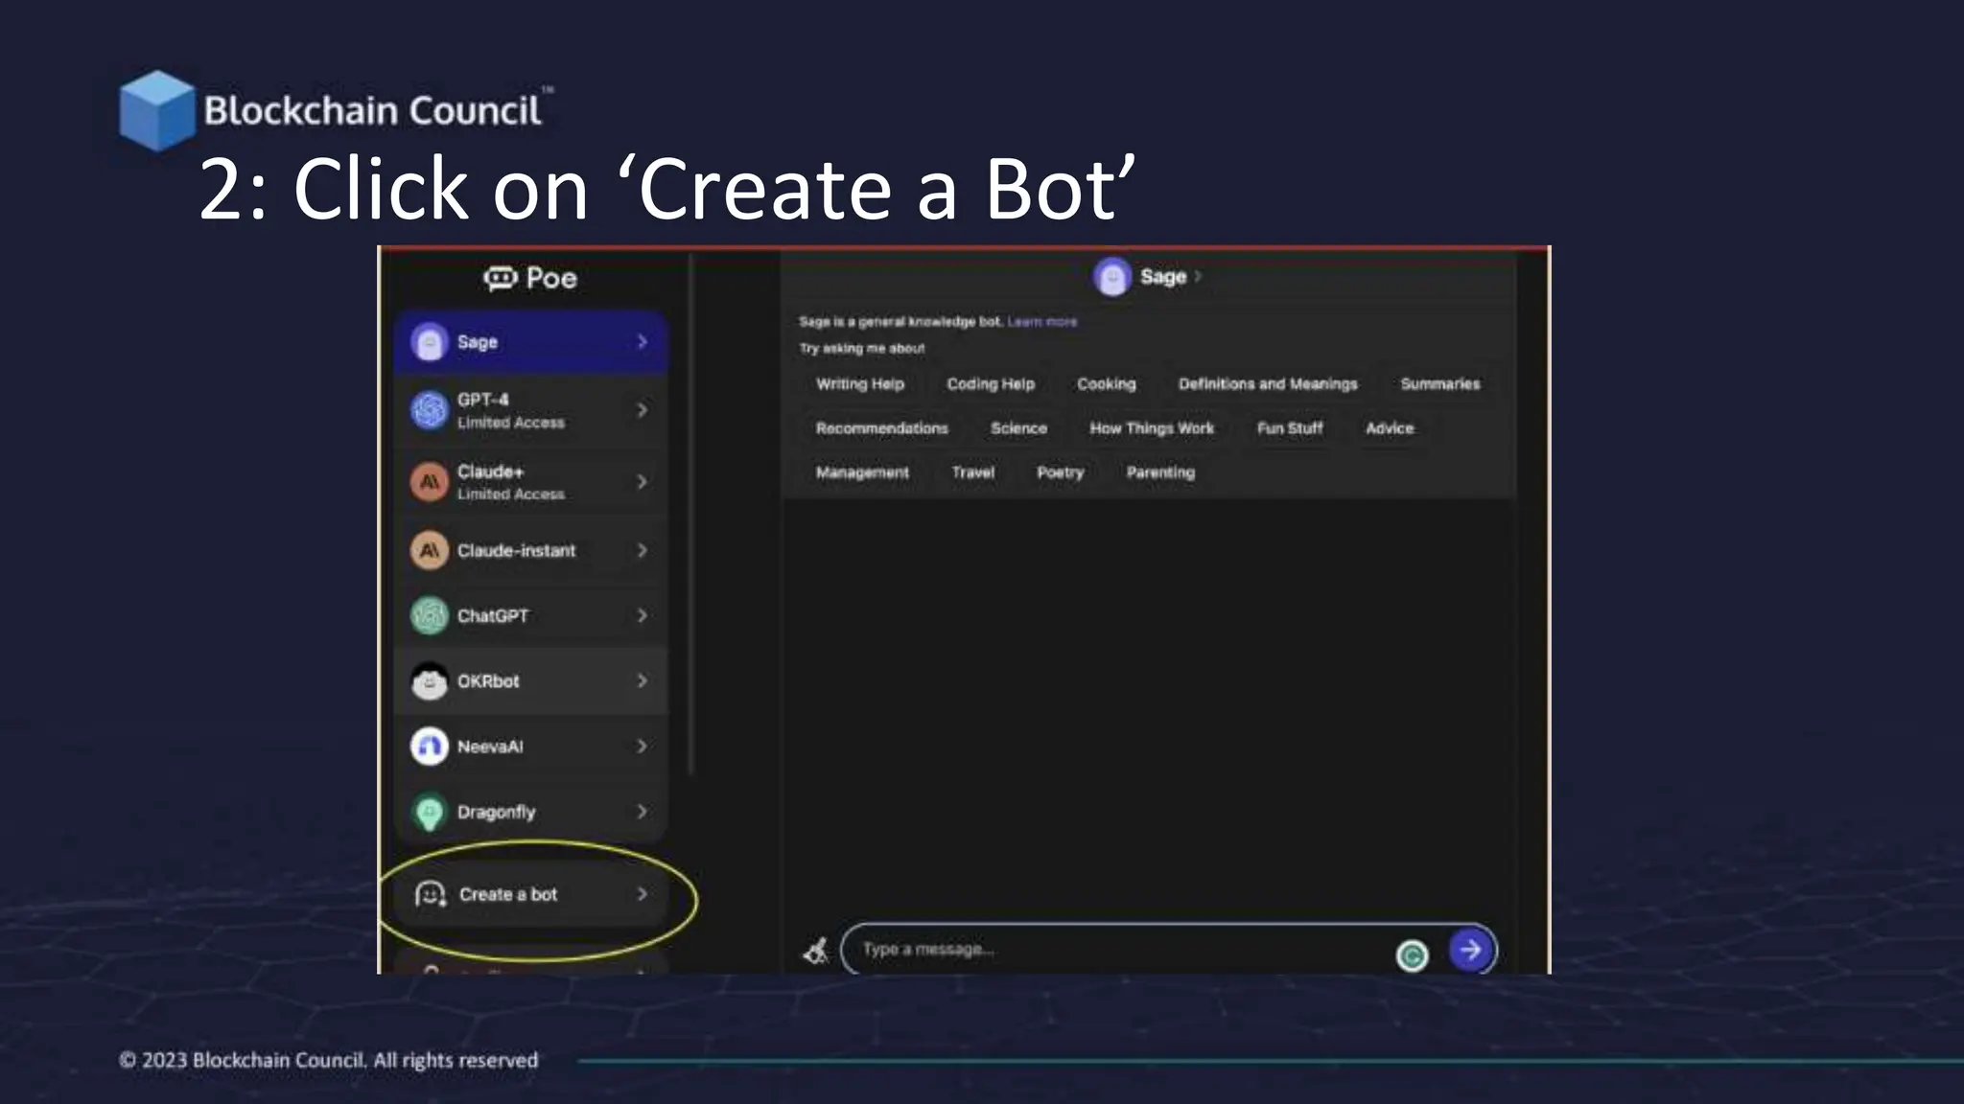Click the Poe logo icon
1964x1104 pixels.
500,278
